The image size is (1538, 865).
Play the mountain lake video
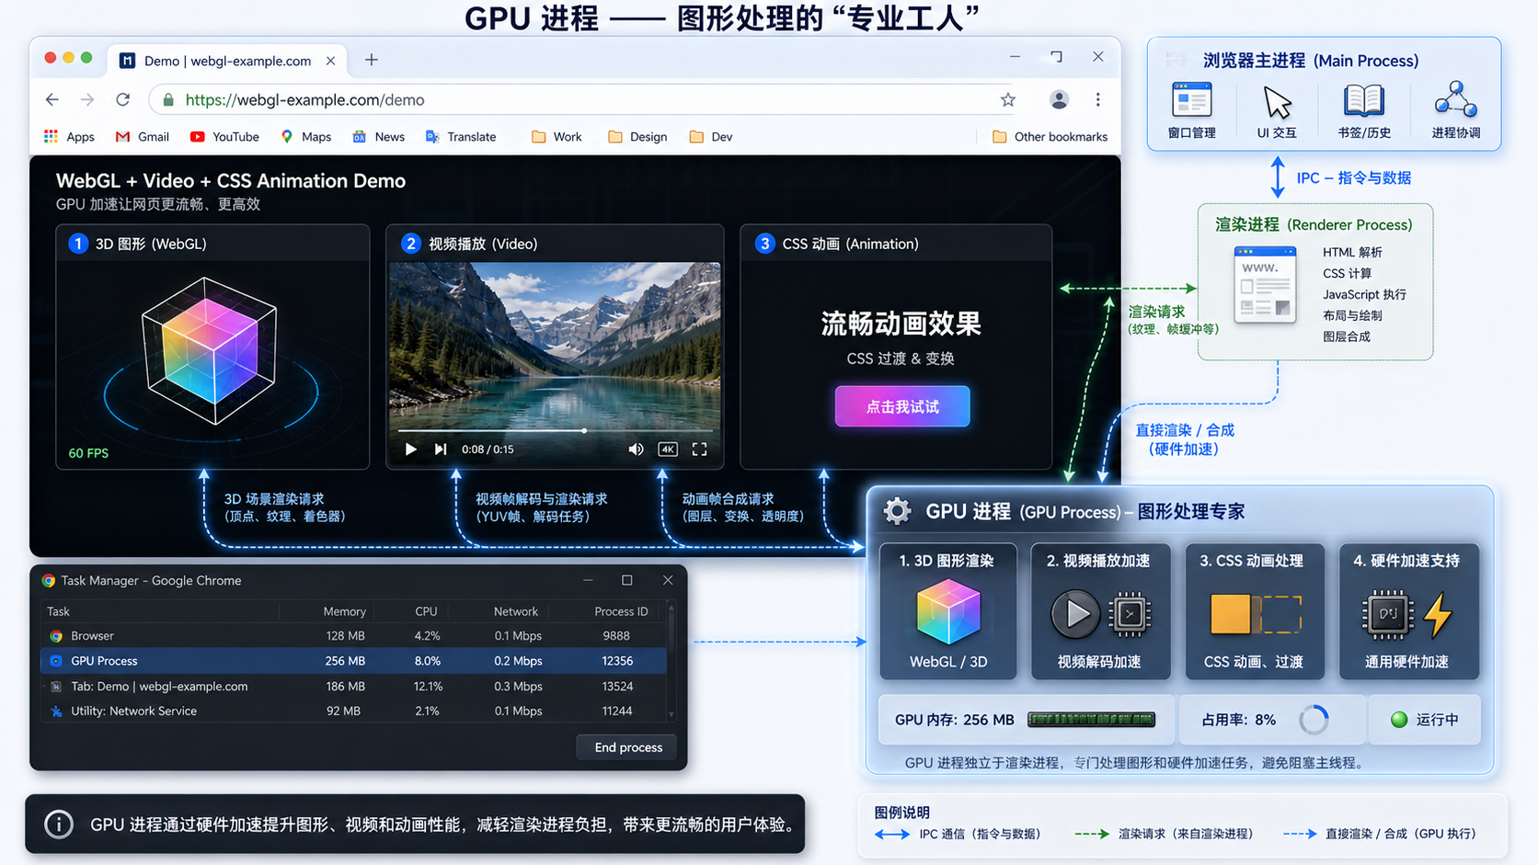(410, 449)
